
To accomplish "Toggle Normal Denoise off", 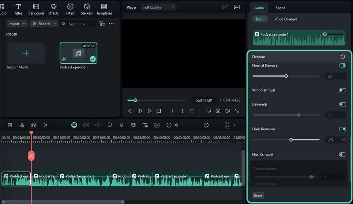I will (x=343, y=65).
